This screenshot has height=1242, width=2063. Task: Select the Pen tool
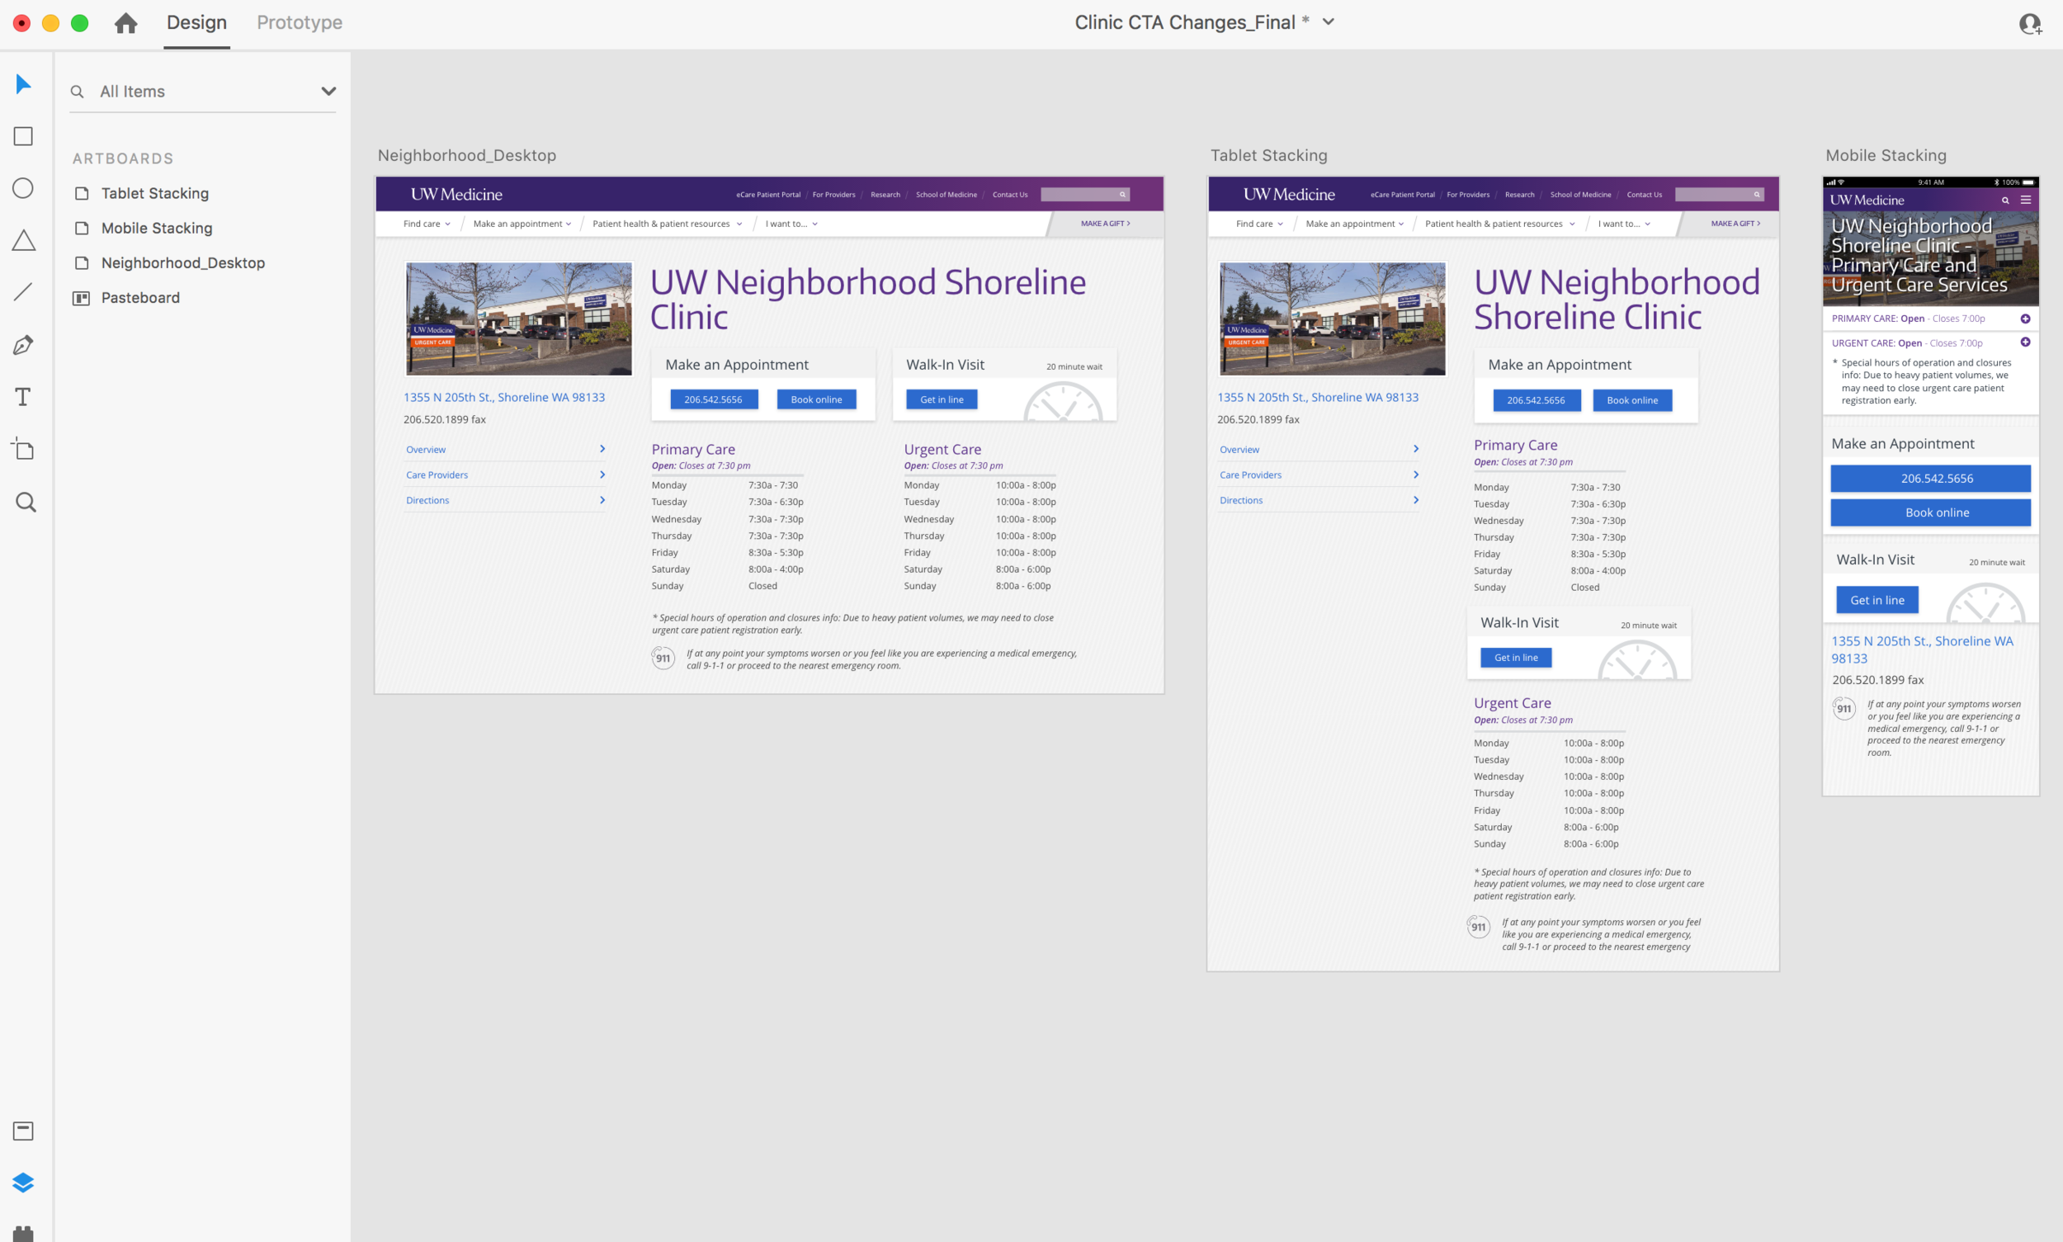pos(23,345)
